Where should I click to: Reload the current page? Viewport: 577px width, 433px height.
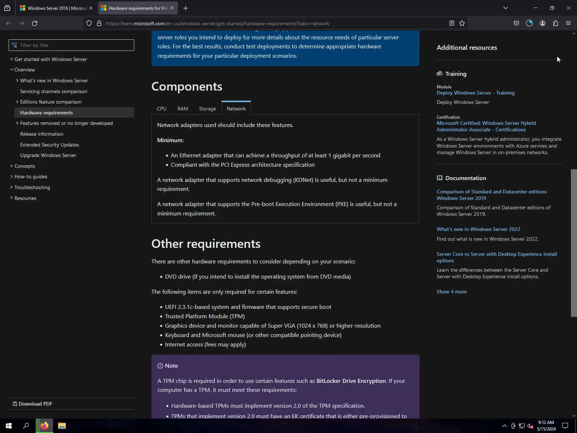(35, 23)
